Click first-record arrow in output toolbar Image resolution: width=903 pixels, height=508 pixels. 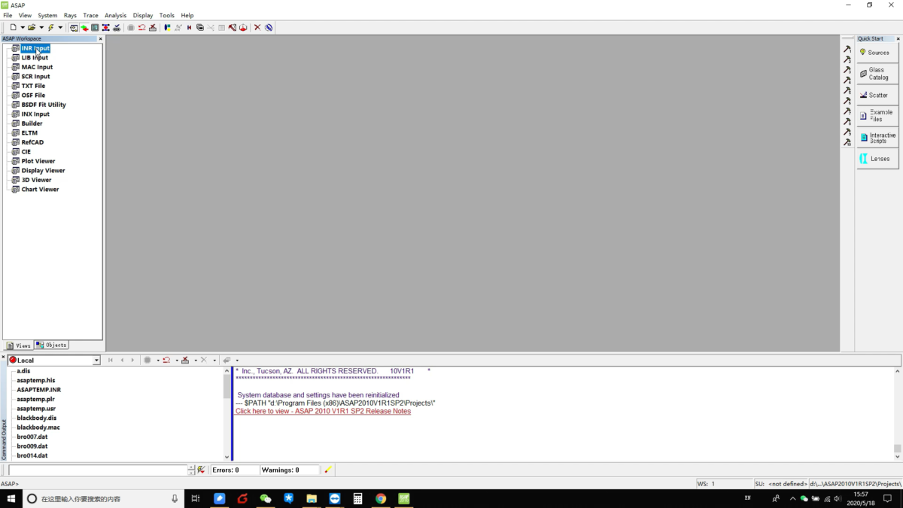click(111, 360)
